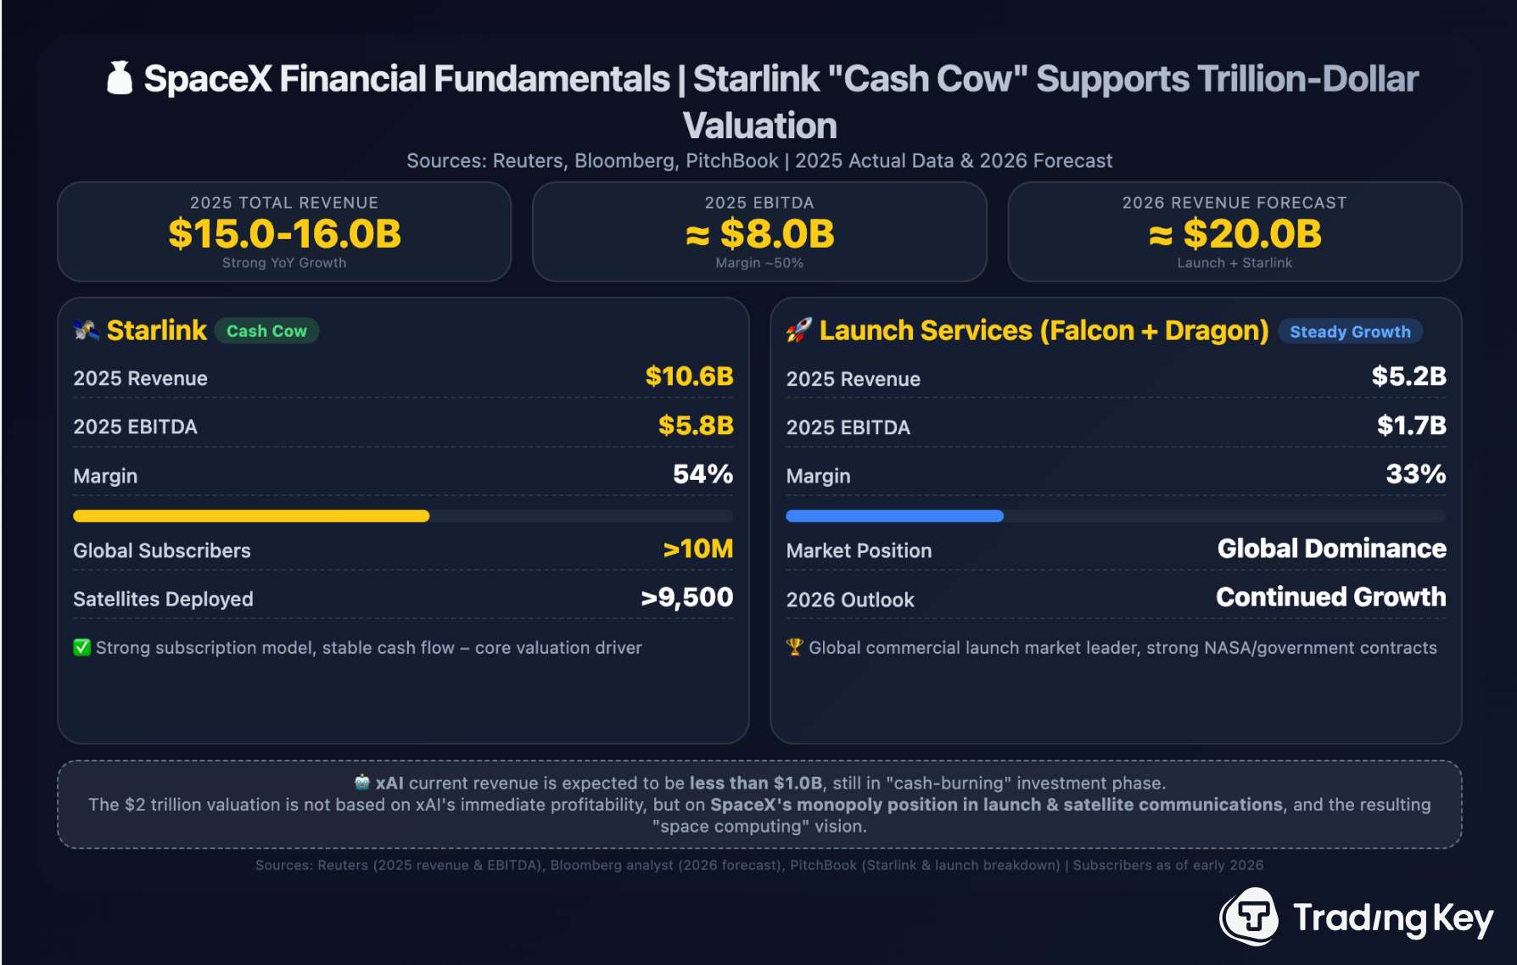Open the 2026 Revenue Forecast card
This screenshot has height=965, width=1517.
(x=1234, y=231)
